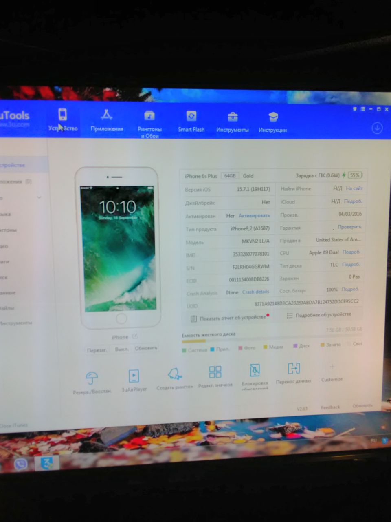The image size is (391, 522).
Task: Click the Viber icon in taskbar
Action: [x=21, y=464]
